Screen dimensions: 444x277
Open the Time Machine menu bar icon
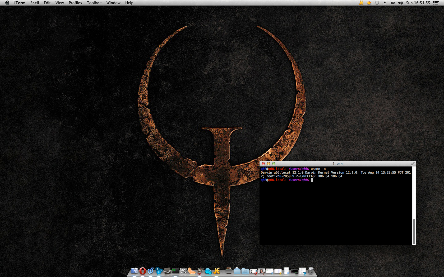point(377,3)
